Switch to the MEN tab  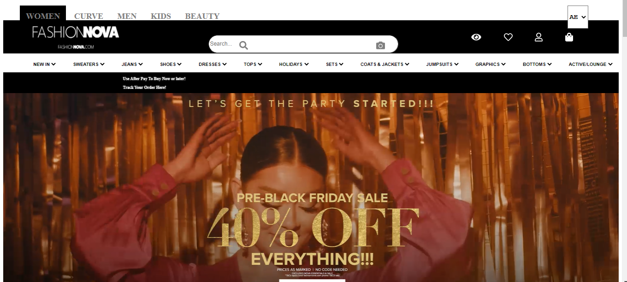point(127,16)
